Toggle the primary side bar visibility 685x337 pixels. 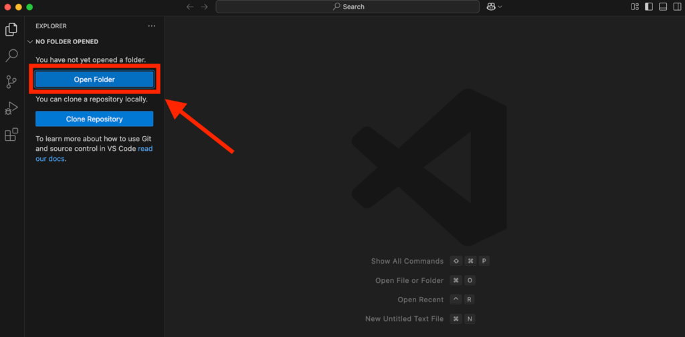click(x=649, y=7)
